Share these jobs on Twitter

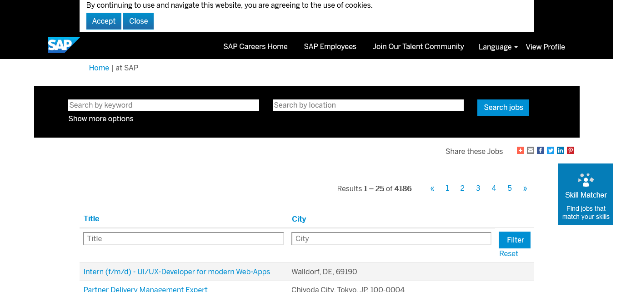(x=551, y=150)
